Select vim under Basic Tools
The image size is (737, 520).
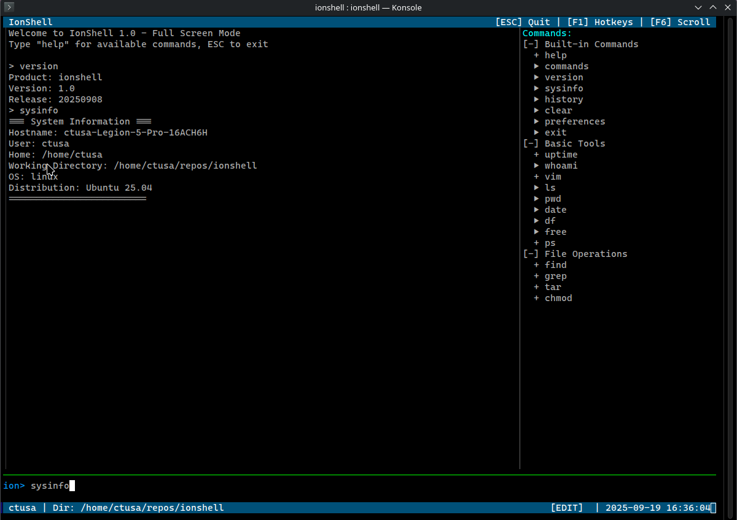[553, 176]
